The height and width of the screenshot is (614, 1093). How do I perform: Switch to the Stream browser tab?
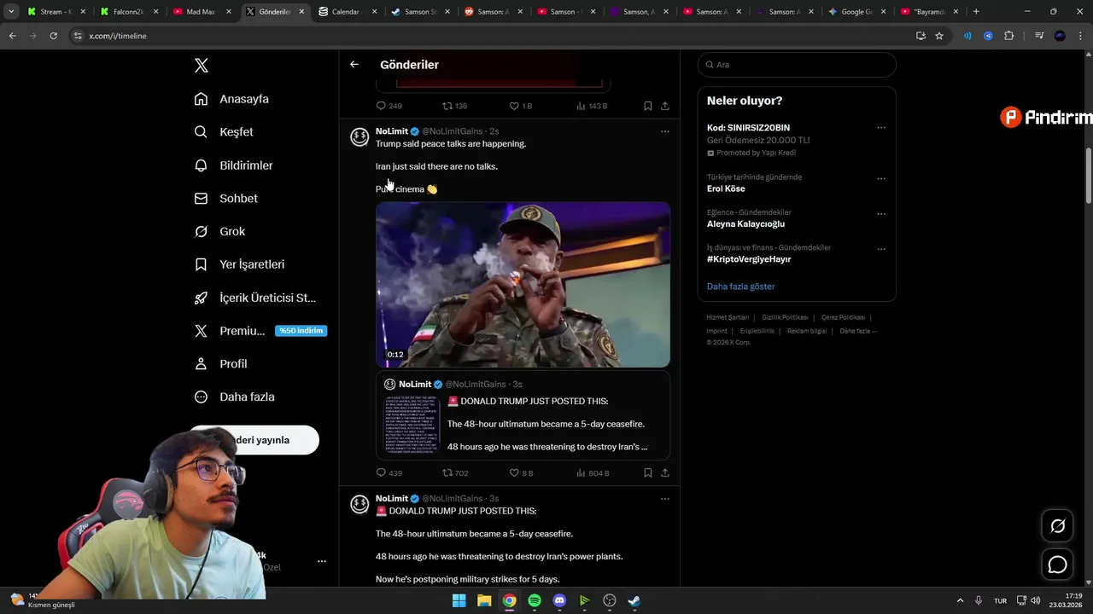coord(55,12)
